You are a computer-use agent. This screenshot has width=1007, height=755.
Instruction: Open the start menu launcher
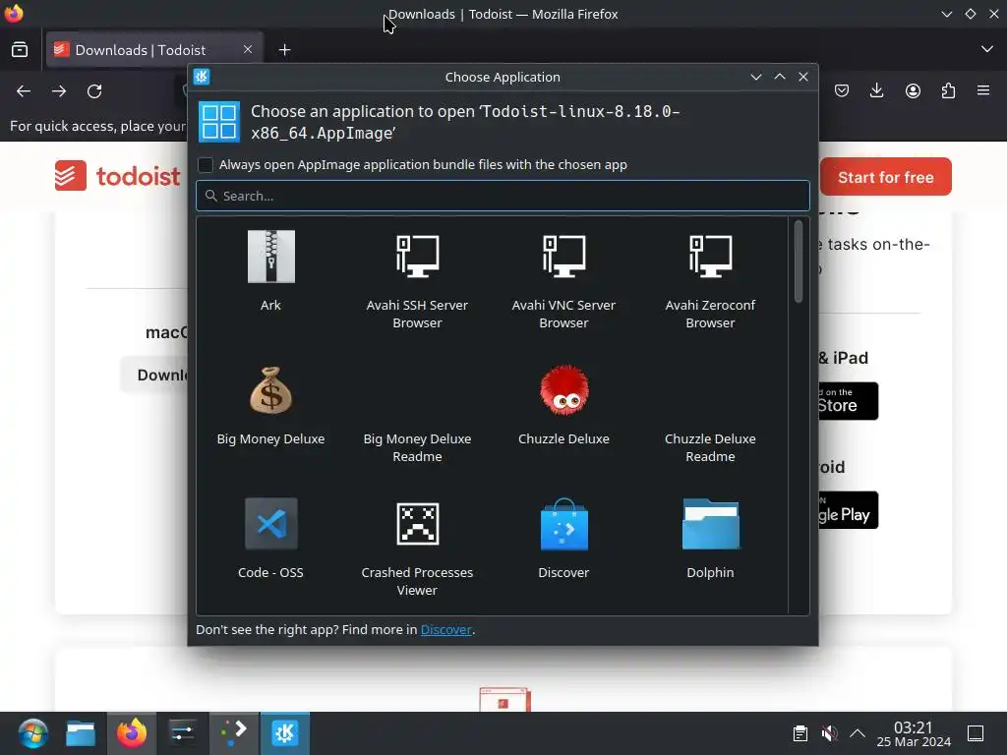coord(32,733)
